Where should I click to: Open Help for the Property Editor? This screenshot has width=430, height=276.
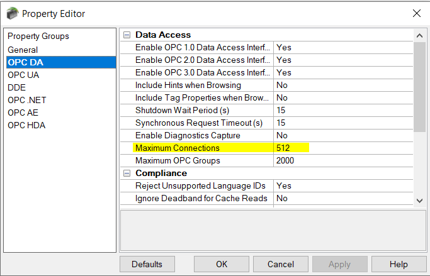tap(399, 264)
